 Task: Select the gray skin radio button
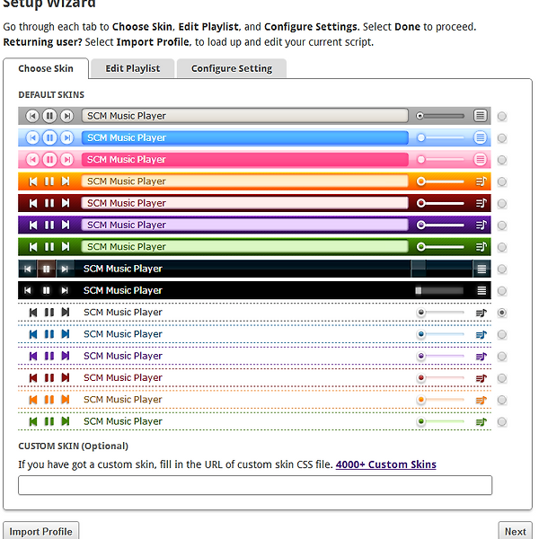pos(501,116)
